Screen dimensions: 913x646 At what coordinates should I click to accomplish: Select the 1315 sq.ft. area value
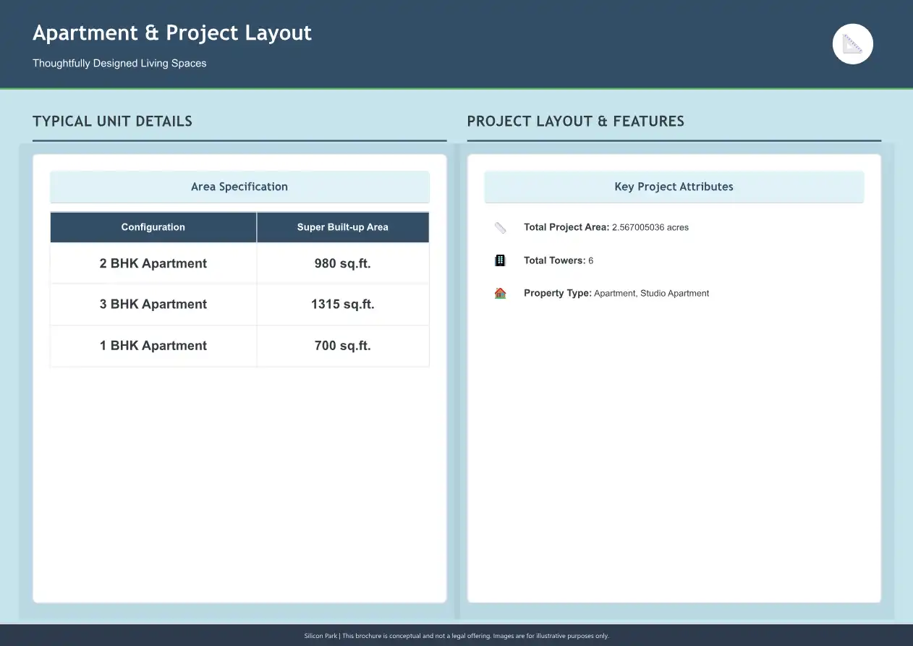pyautogui.click(x=342, y=305)
